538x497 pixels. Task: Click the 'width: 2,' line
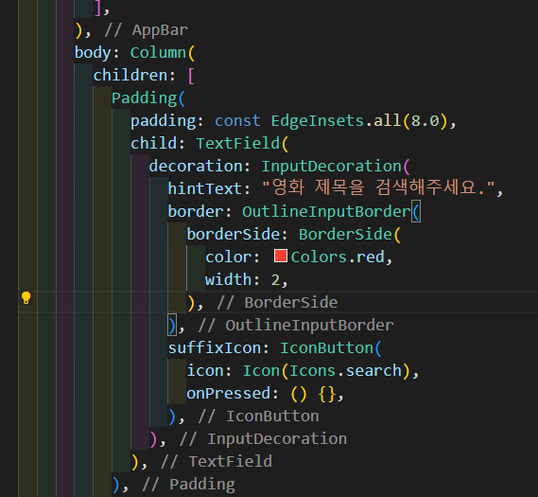click(x=246, y=280)
